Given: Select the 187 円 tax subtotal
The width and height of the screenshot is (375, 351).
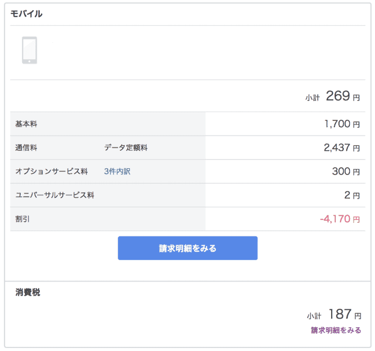Looking at the screenshot, I should pyautogui.click(x=345, y=314).
